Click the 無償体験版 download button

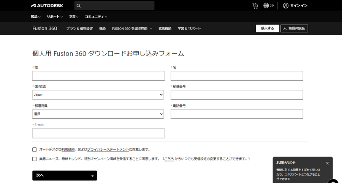coord(294,28)
